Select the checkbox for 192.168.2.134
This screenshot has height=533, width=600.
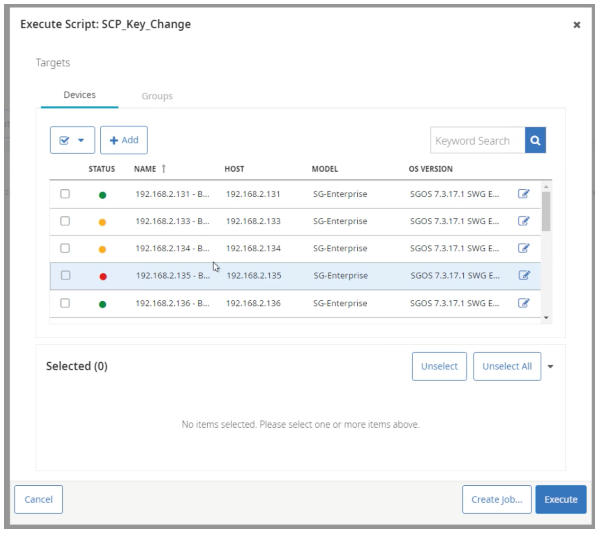click(x=65, y=248)
